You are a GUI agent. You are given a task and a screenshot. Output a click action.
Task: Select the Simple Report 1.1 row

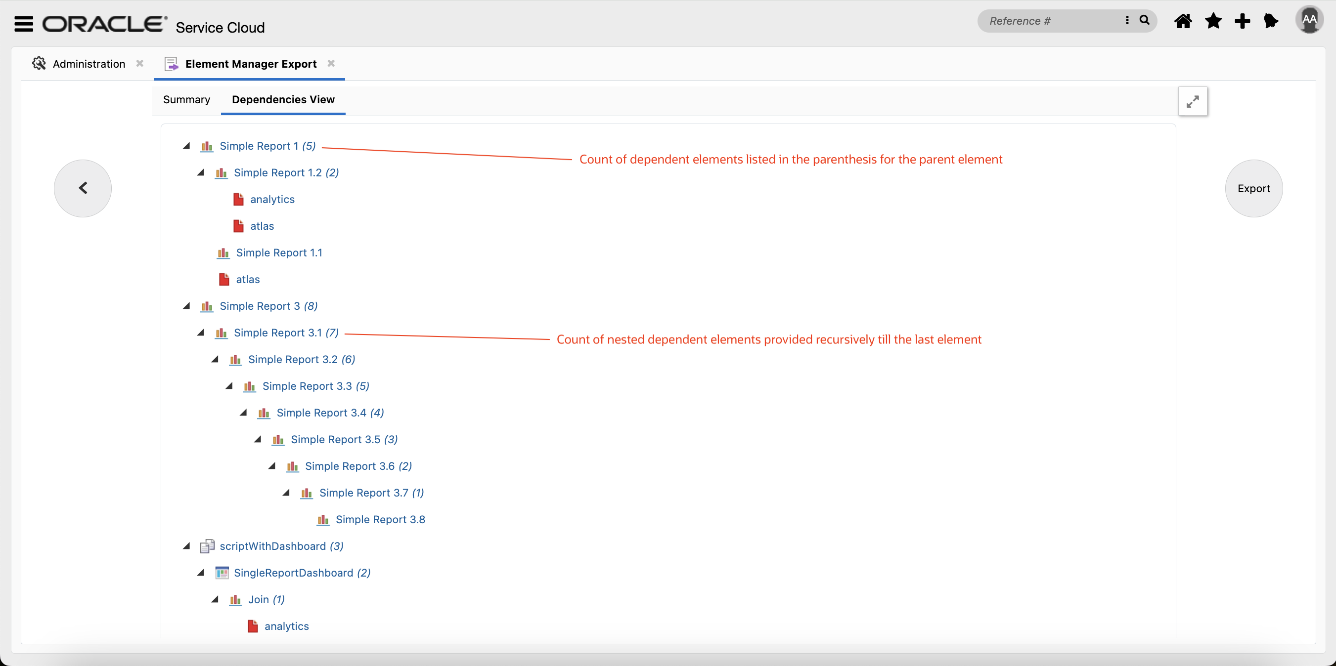(x=279, y=253)
